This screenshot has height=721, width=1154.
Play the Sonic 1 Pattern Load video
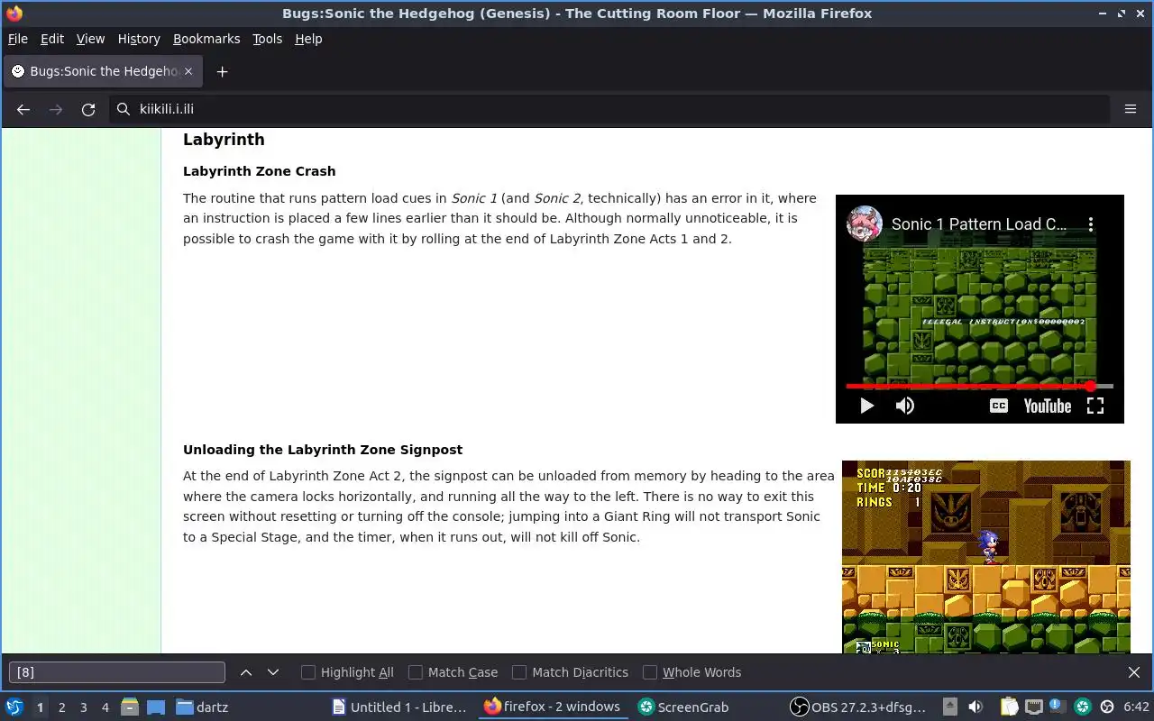click(x=866, y=406)
